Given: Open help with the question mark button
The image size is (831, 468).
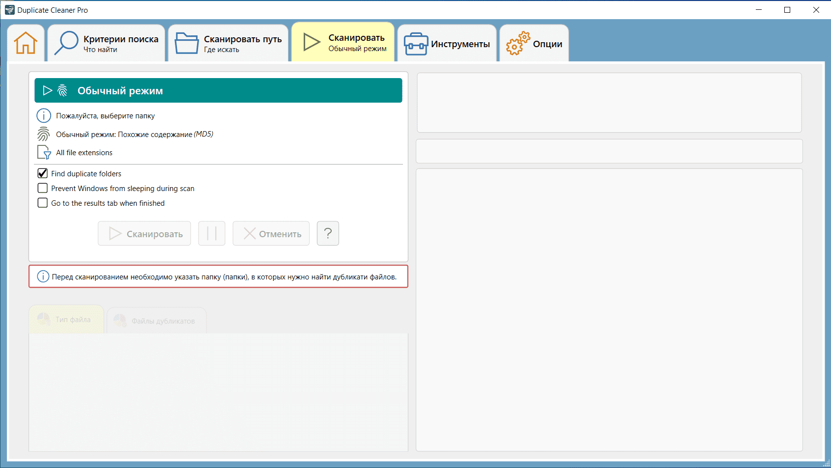Looking at the screenshot, I should pos(328,233).
